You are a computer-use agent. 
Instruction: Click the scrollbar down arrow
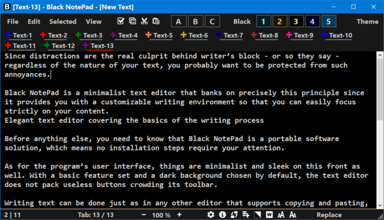point(380,206)
